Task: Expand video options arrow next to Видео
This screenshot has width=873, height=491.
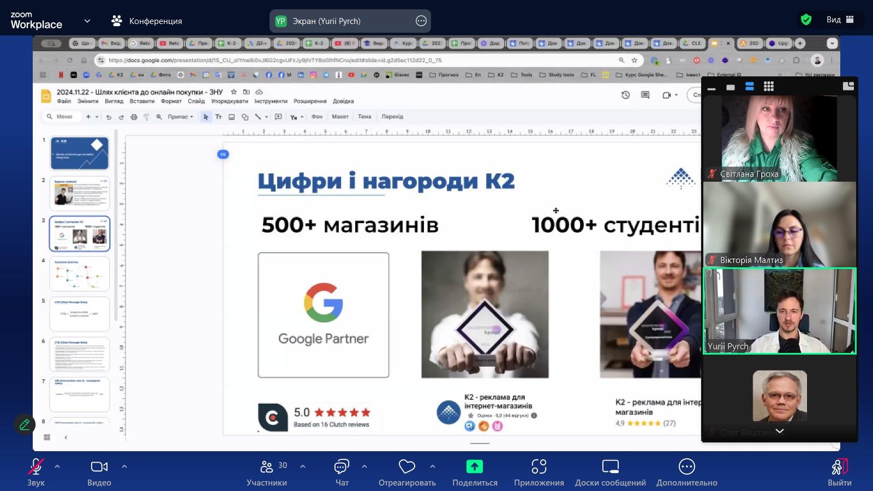Action: coord(124,466)
